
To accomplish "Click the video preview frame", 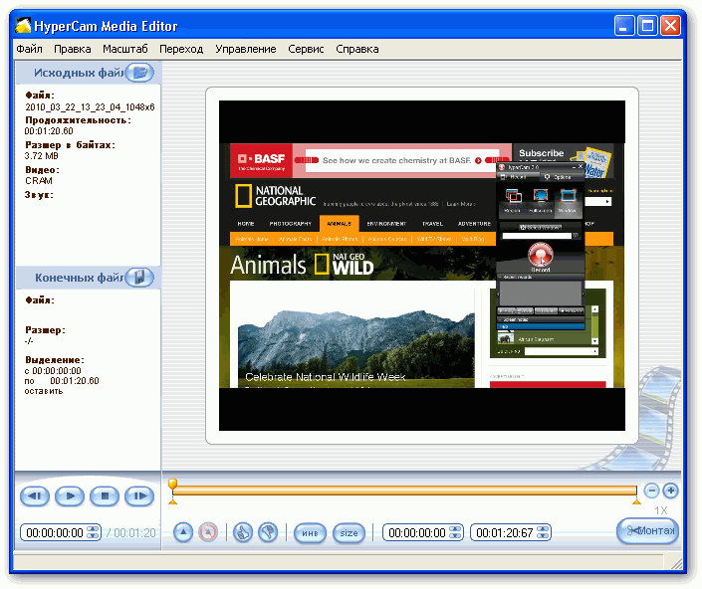I will 422,266.
